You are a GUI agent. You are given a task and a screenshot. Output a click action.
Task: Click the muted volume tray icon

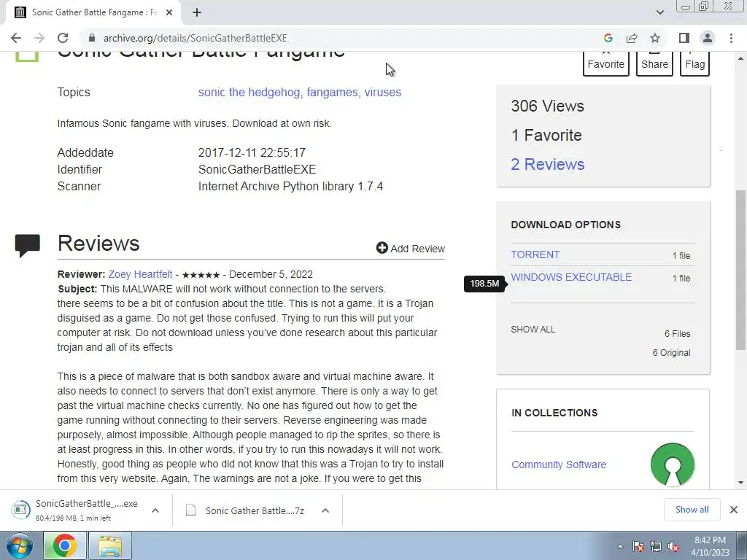[x=673, y=547]
